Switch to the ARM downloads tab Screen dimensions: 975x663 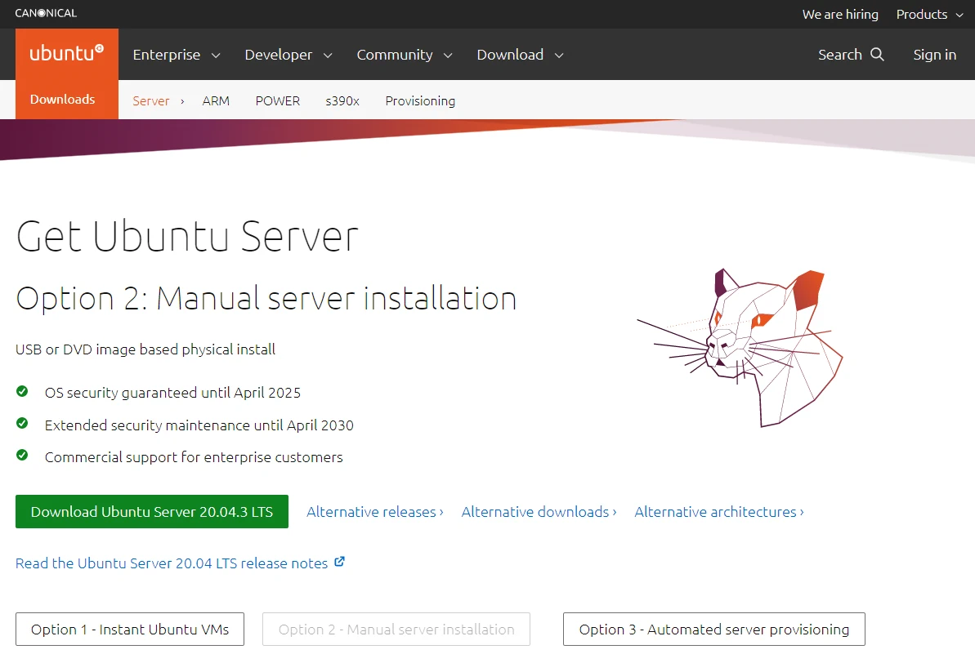tap(216, 101)
